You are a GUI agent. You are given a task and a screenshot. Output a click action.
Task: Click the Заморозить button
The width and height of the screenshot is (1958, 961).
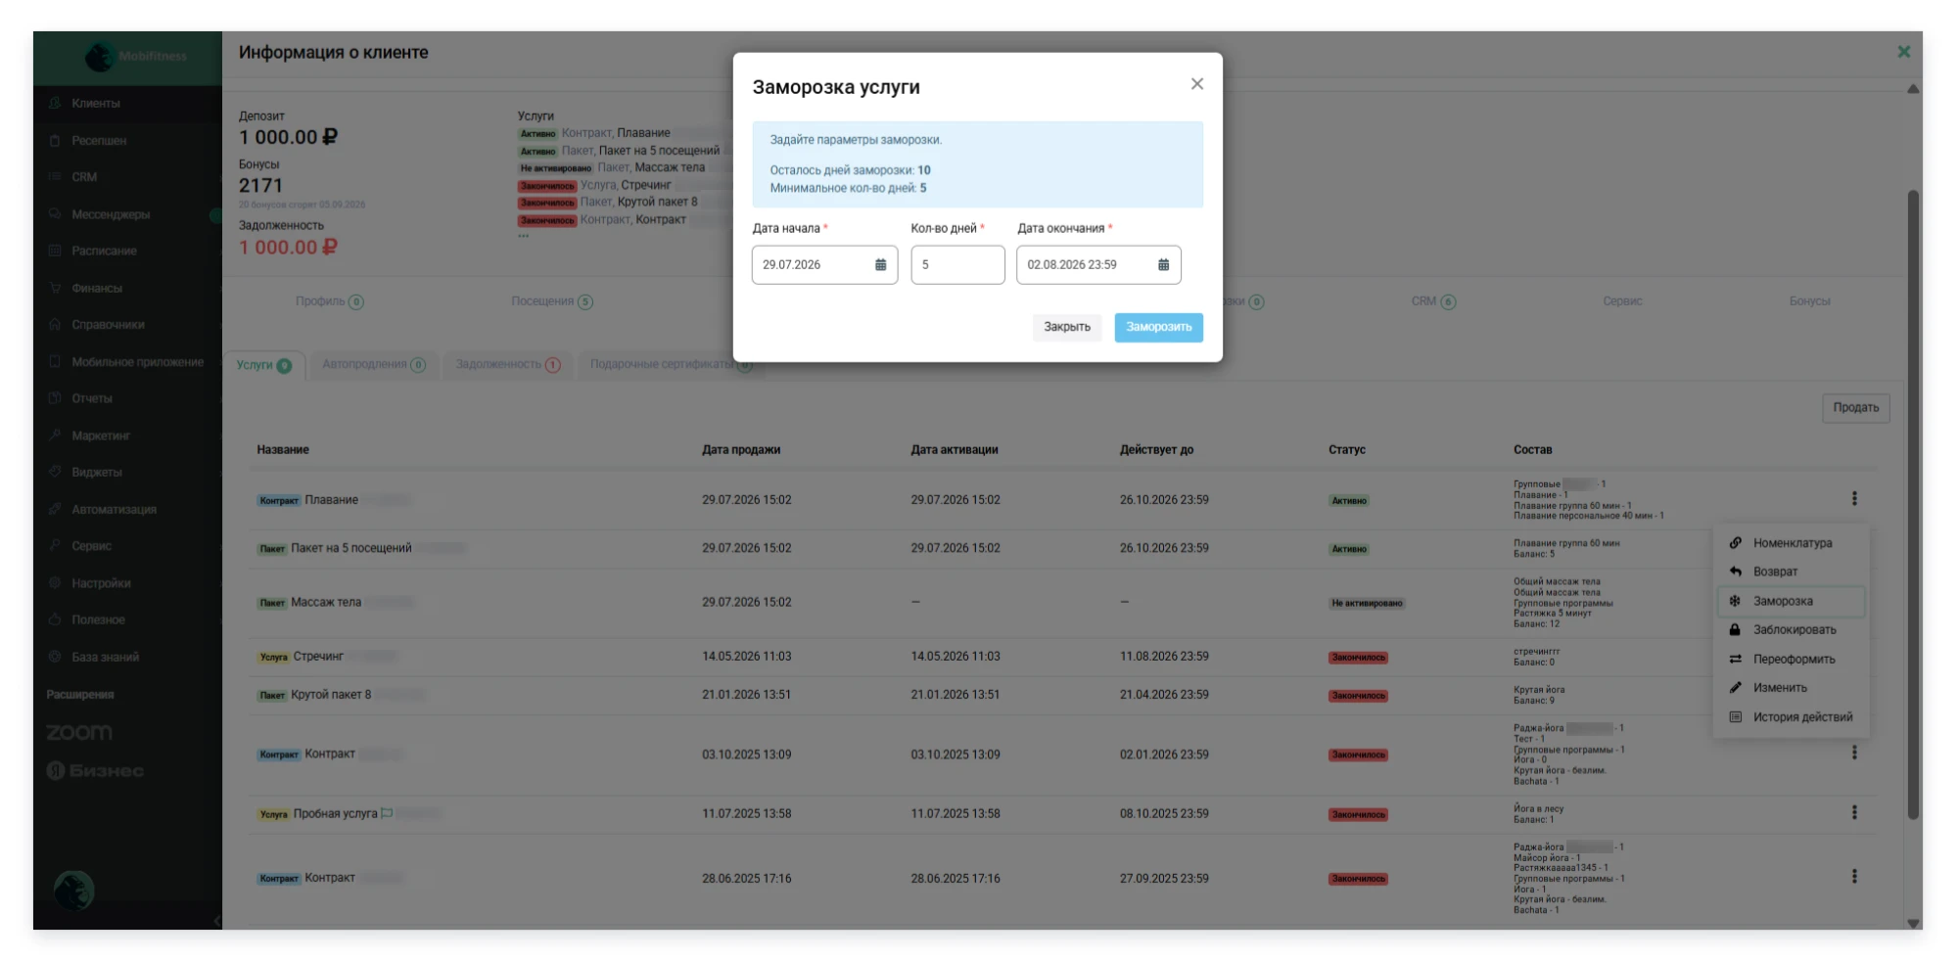pyautogui.click(x=1158, y=327)
